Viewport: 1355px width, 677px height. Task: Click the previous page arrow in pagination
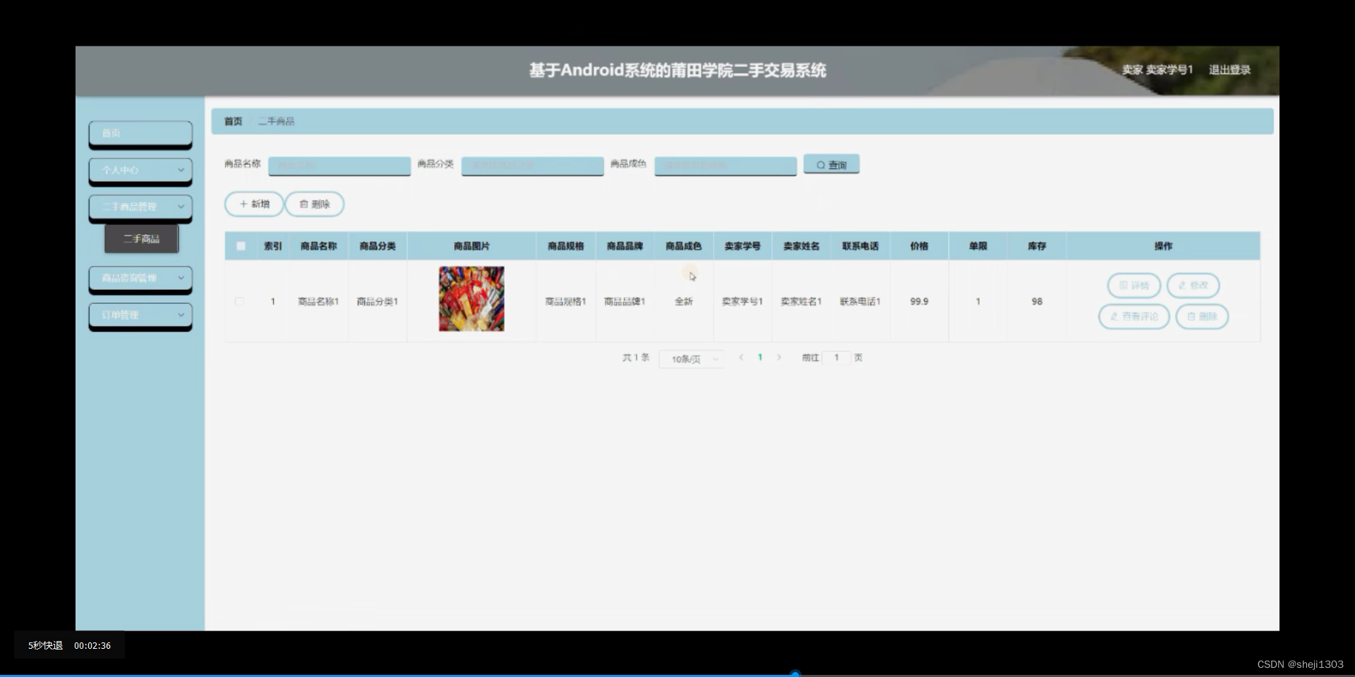(741, 358)
